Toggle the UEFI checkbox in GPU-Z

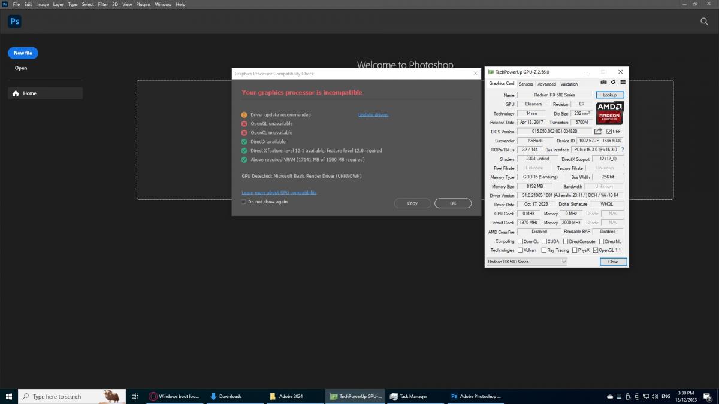(609, 131)
